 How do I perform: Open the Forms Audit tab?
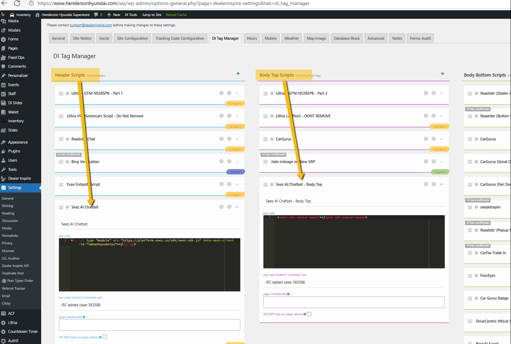420,38
